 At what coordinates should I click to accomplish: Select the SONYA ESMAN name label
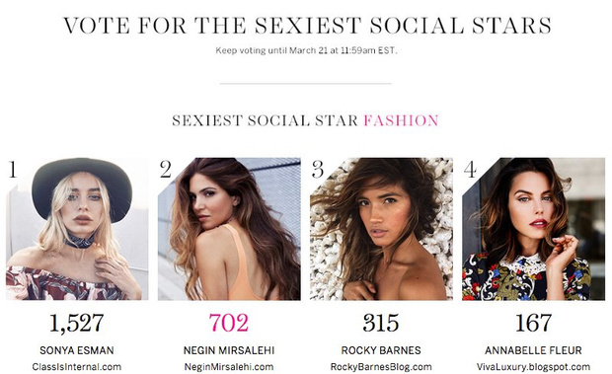[77, 350]
